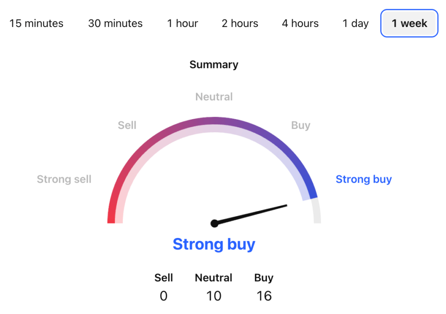Select the Sell label above the gauge
Viewport: 446px width, 314px height.
click(127, 125)
